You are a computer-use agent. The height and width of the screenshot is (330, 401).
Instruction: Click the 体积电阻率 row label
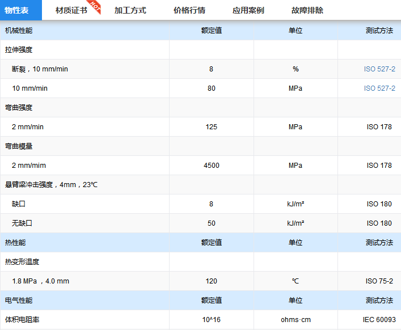coord(22,320)
